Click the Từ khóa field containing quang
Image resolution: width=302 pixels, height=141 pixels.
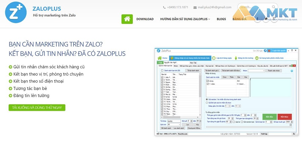(174, 121)
